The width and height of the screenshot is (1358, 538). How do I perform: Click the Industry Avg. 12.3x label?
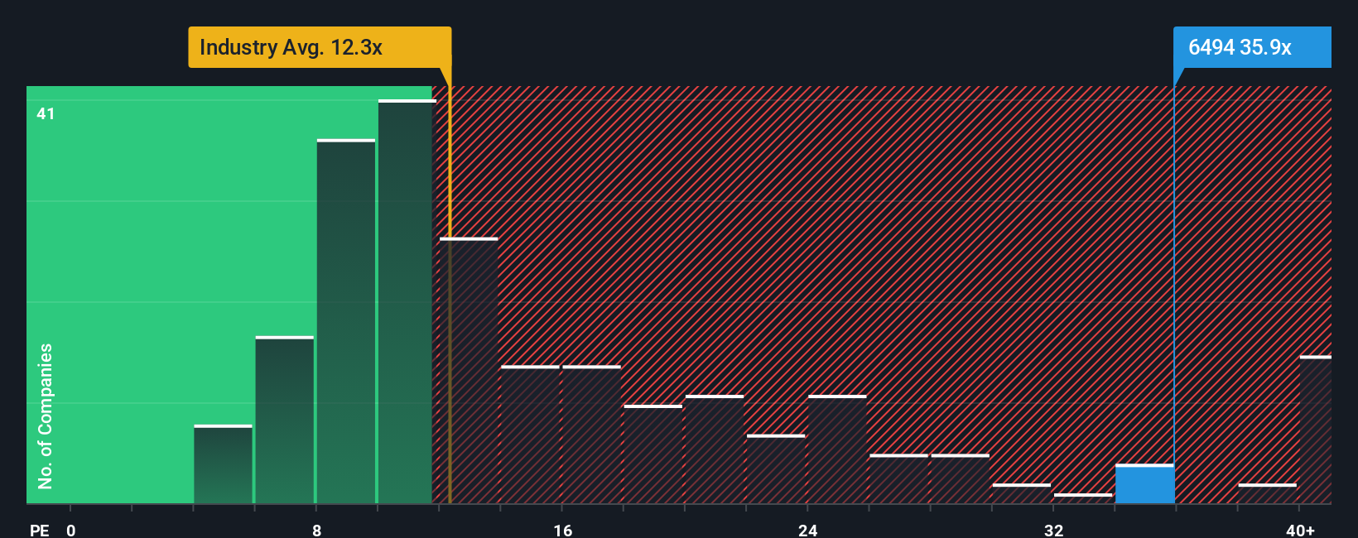320,47
